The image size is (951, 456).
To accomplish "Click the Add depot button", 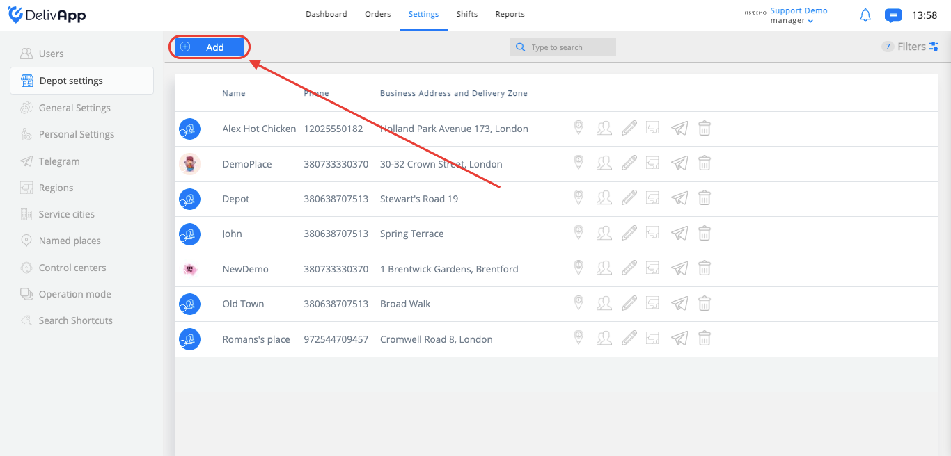I will coord(210,47).
